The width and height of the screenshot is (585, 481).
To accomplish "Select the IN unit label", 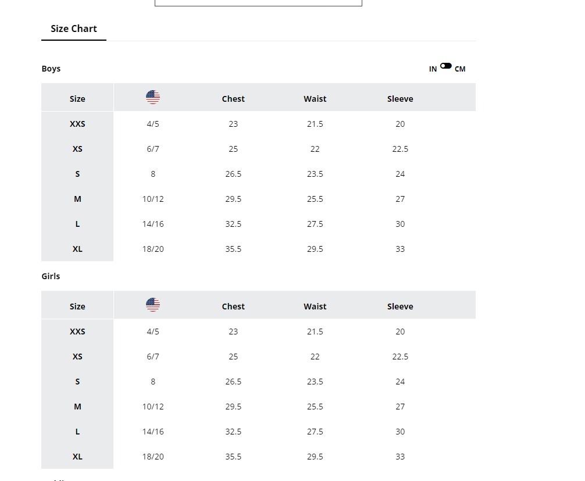I will 433,69.
